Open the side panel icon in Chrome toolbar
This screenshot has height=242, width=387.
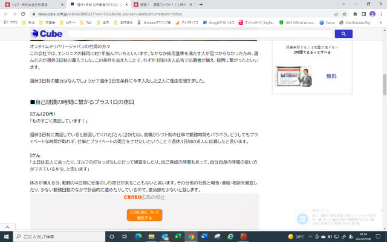click(363, 14)
